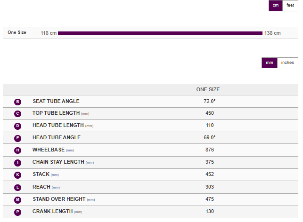Select mm for geometry measurements
Screen dimensions: 303x222
pyautogui.click(x=270, y=63)
